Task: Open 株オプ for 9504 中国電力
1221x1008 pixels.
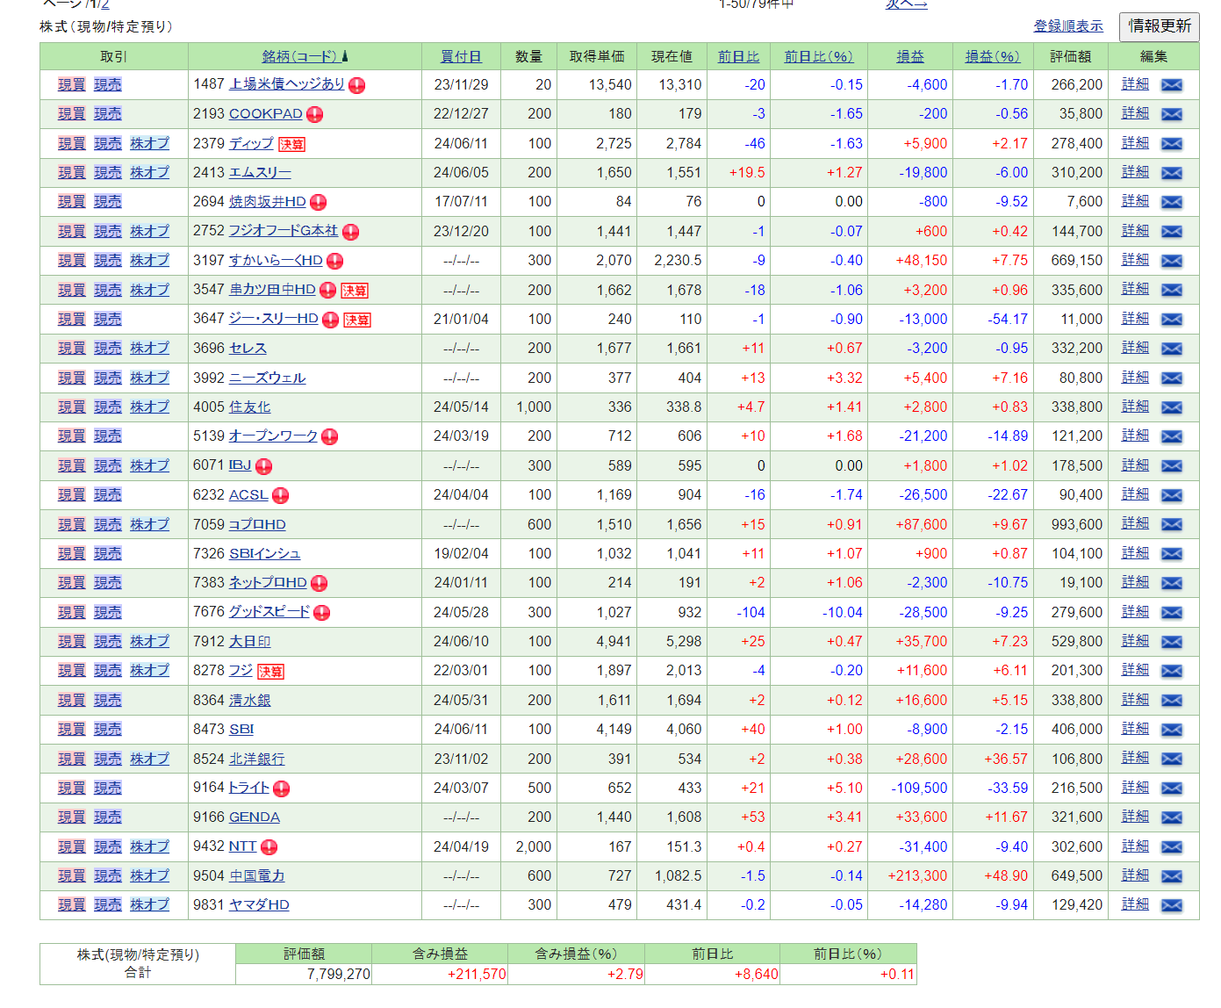Action: (149, 876)
